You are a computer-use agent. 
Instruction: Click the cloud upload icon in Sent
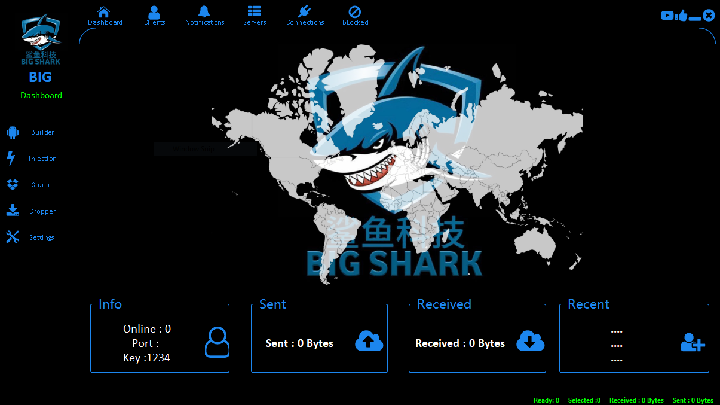[369, 341]
